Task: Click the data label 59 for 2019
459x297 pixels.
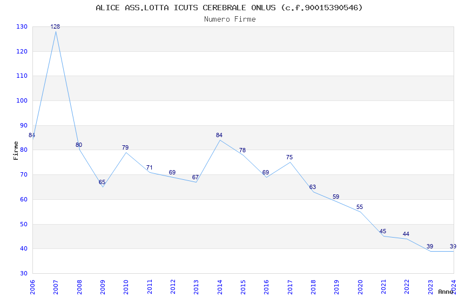Action: point(336,197)
